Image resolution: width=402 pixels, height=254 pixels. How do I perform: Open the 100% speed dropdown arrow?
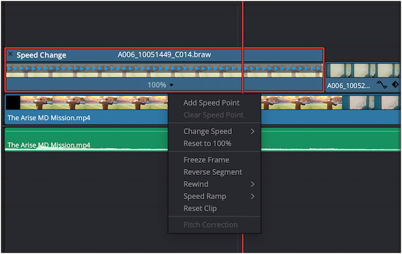[x=172, y=85]
